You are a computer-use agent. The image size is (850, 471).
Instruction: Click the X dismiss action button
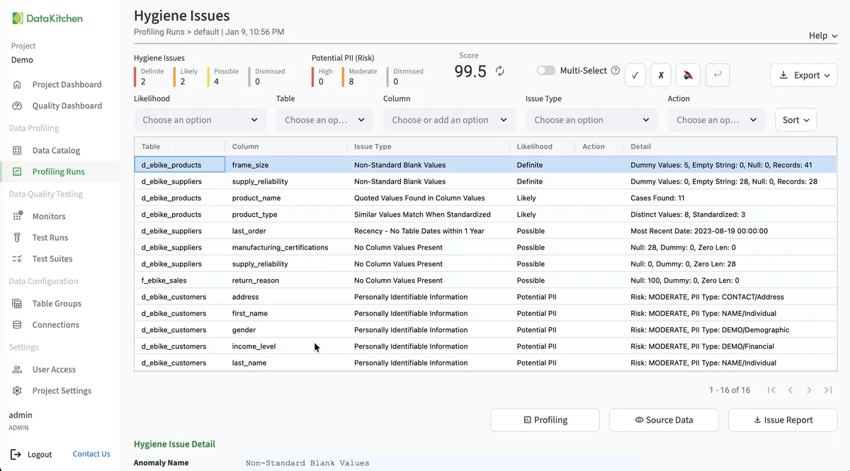point(661,75)
